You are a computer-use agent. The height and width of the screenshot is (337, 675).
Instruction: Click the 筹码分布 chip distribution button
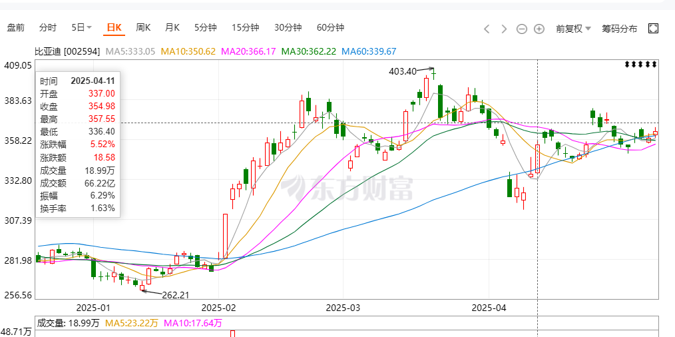coord(620,29)
